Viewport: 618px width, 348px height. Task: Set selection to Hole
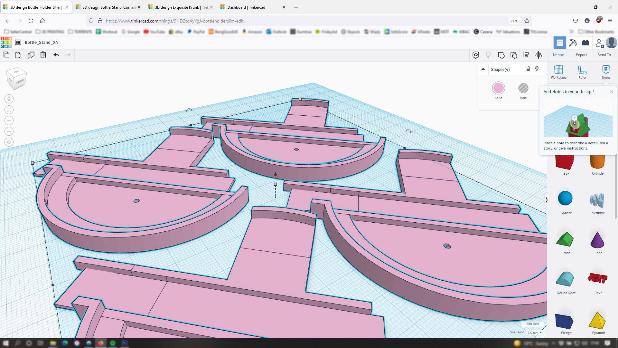coord(523,88)
